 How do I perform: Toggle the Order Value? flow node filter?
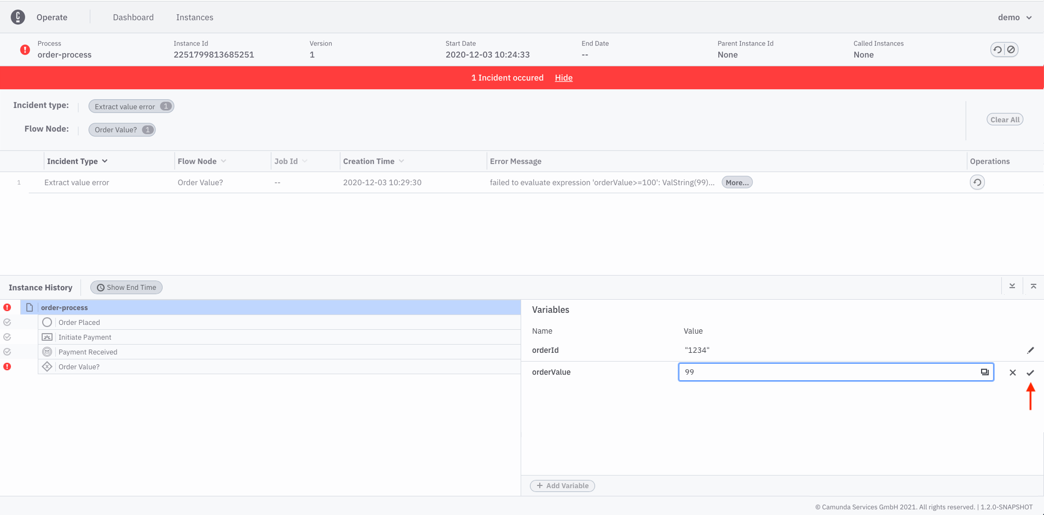point(122,130)
